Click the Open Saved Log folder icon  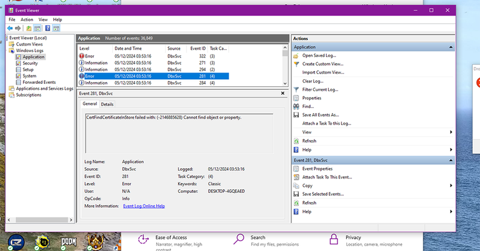point(296,55)
